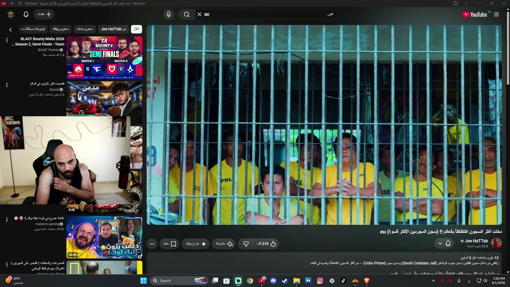The height and width of the screenshot is (287, 510).
Task: Show hidden system tray icons chevron
Action: 433,281
